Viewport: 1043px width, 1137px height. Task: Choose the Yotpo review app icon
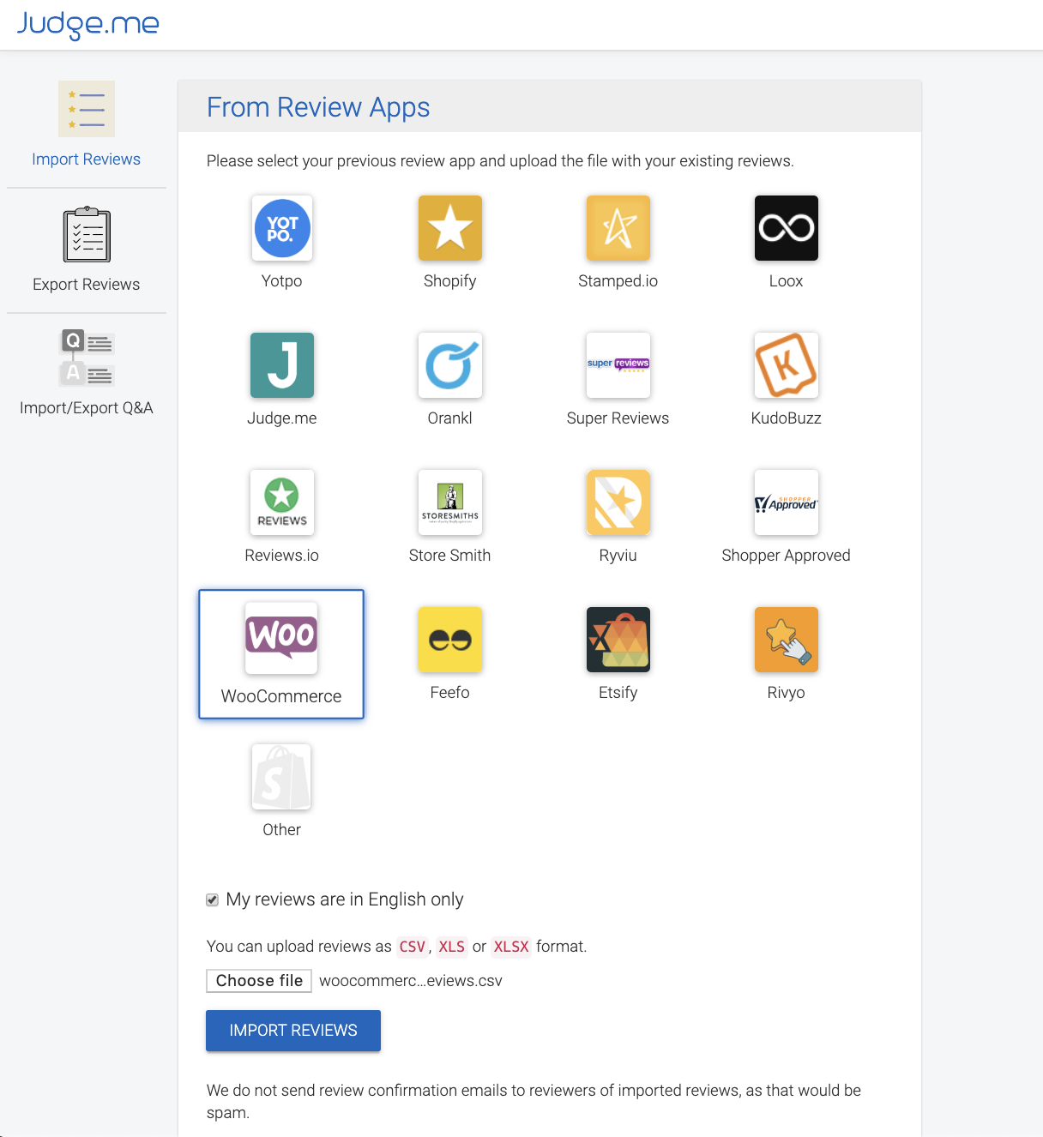(x=282, y=228)
